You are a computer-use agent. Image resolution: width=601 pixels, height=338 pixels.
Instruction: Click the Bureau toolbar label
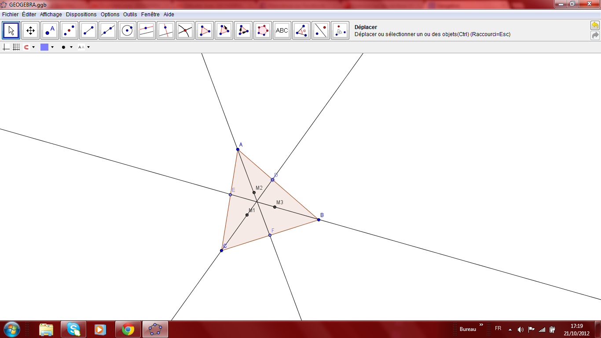[468, 329]
